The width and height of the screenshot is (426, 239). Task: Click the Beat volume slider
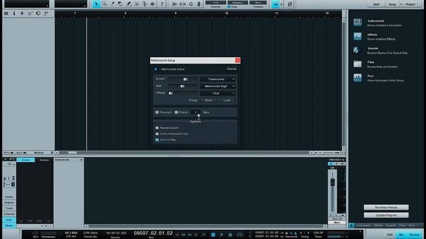[183, 86]
